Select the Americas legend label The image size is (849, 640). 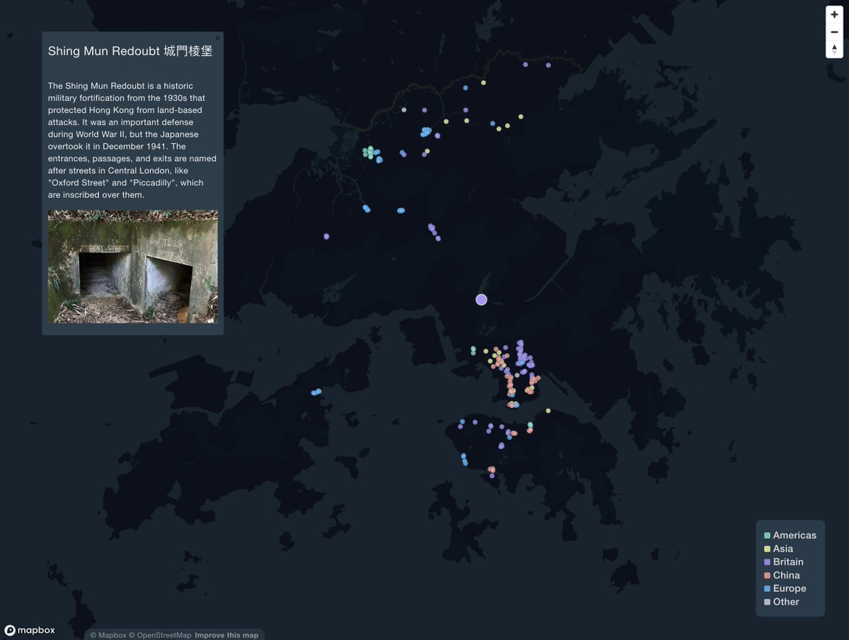click(x=795, y=535)
